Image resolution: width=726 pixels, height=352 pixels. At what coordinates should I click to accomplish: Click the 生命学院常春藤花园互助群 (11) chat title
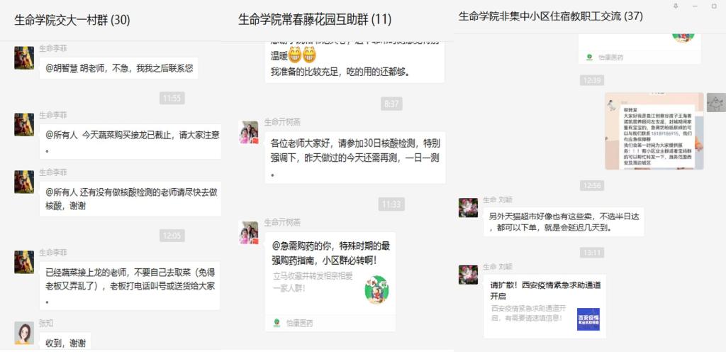[x=315, y=20]
